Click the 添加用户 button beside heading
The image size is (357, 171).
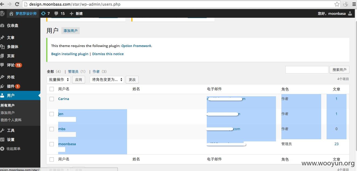(71, 31)
